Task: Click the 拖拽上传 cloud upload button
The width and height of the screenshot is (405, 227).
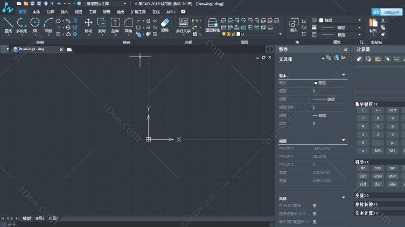Action: 387,11
